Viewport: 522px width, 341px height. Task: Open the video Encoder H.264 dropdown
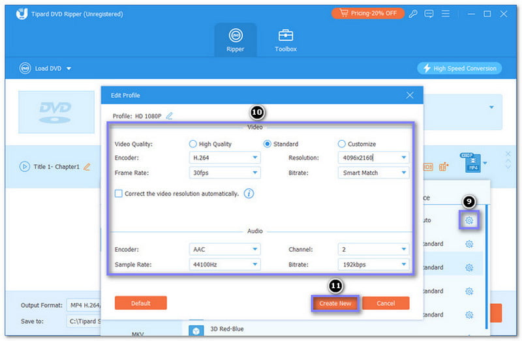tap(224, 158)
